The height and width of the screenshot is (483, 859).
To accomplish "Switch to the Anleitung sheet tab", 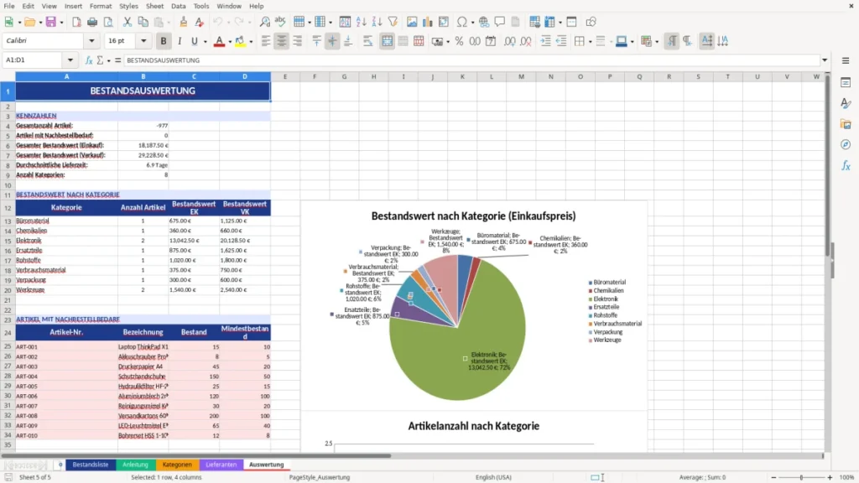I will click(135, 465).
